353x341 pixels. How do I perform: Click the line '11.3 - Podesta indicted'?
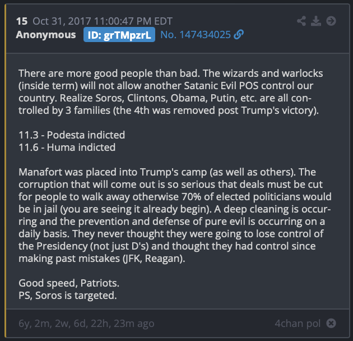[x=72, y=135]
